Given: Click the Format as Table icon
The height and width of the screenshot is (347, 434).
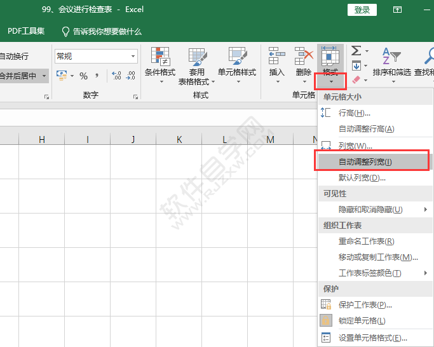Looking at the screenshot, I should click(x=198, y=57).
